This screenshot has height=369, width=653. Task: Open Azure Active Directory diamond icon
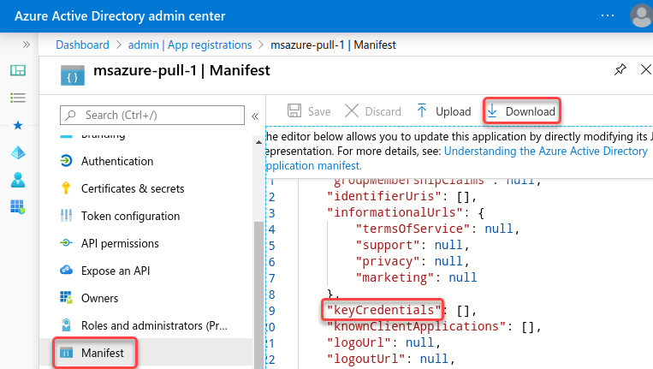pos(17,152)
